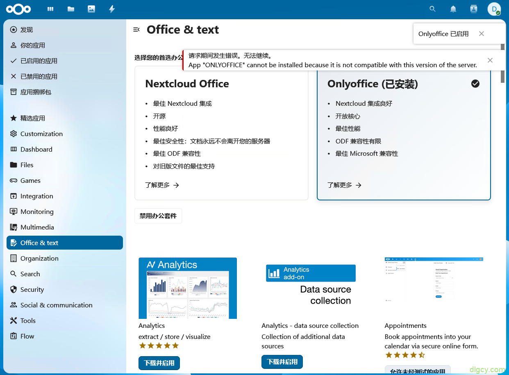The width and height of the screenshot is (509, 375).
Task: Click 下载并启用 for Analytics data source collection
Action: [282, 362]
